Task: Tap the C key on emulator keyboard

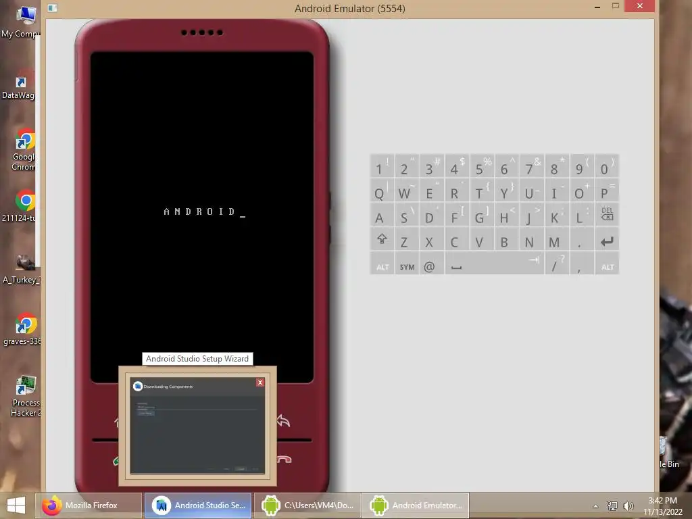Action: click(457, 239)
